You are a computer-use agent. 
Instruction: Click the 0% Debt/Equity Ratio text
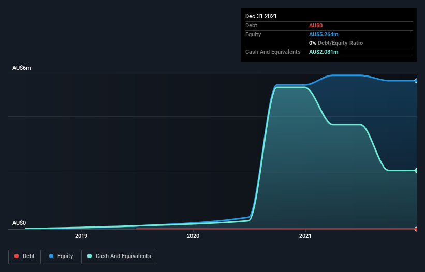[x=336, y=43]
